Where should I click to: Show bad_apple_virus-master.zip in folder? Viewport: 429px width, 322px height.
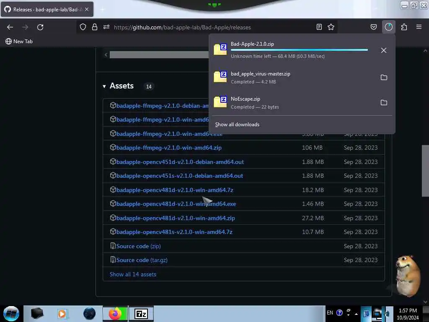point(384,78)
